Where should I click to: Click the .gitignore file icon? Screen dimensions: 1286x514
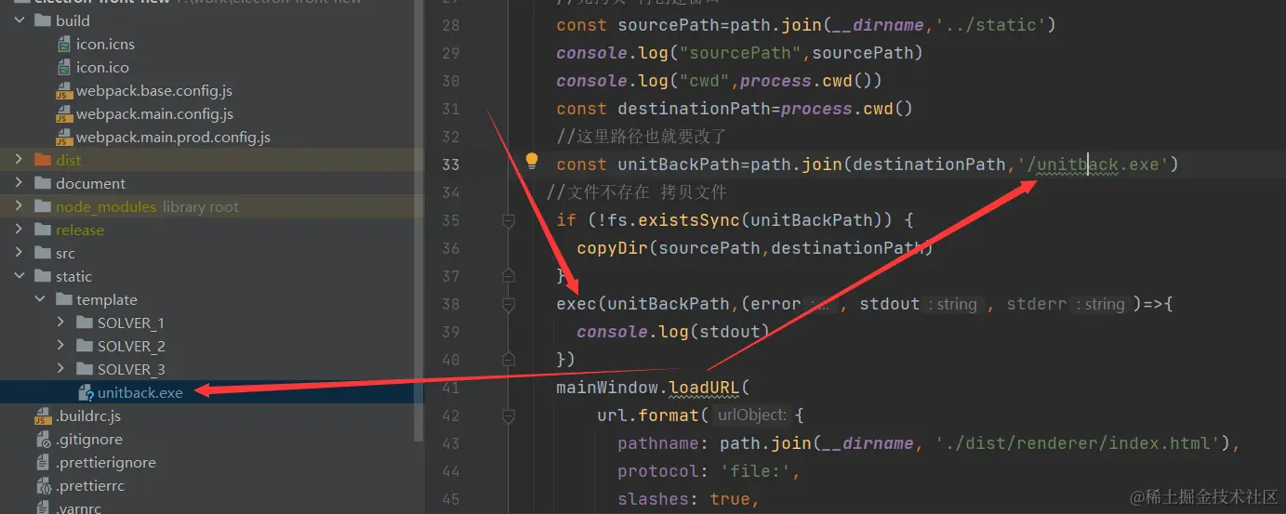(x=43, y=440)
